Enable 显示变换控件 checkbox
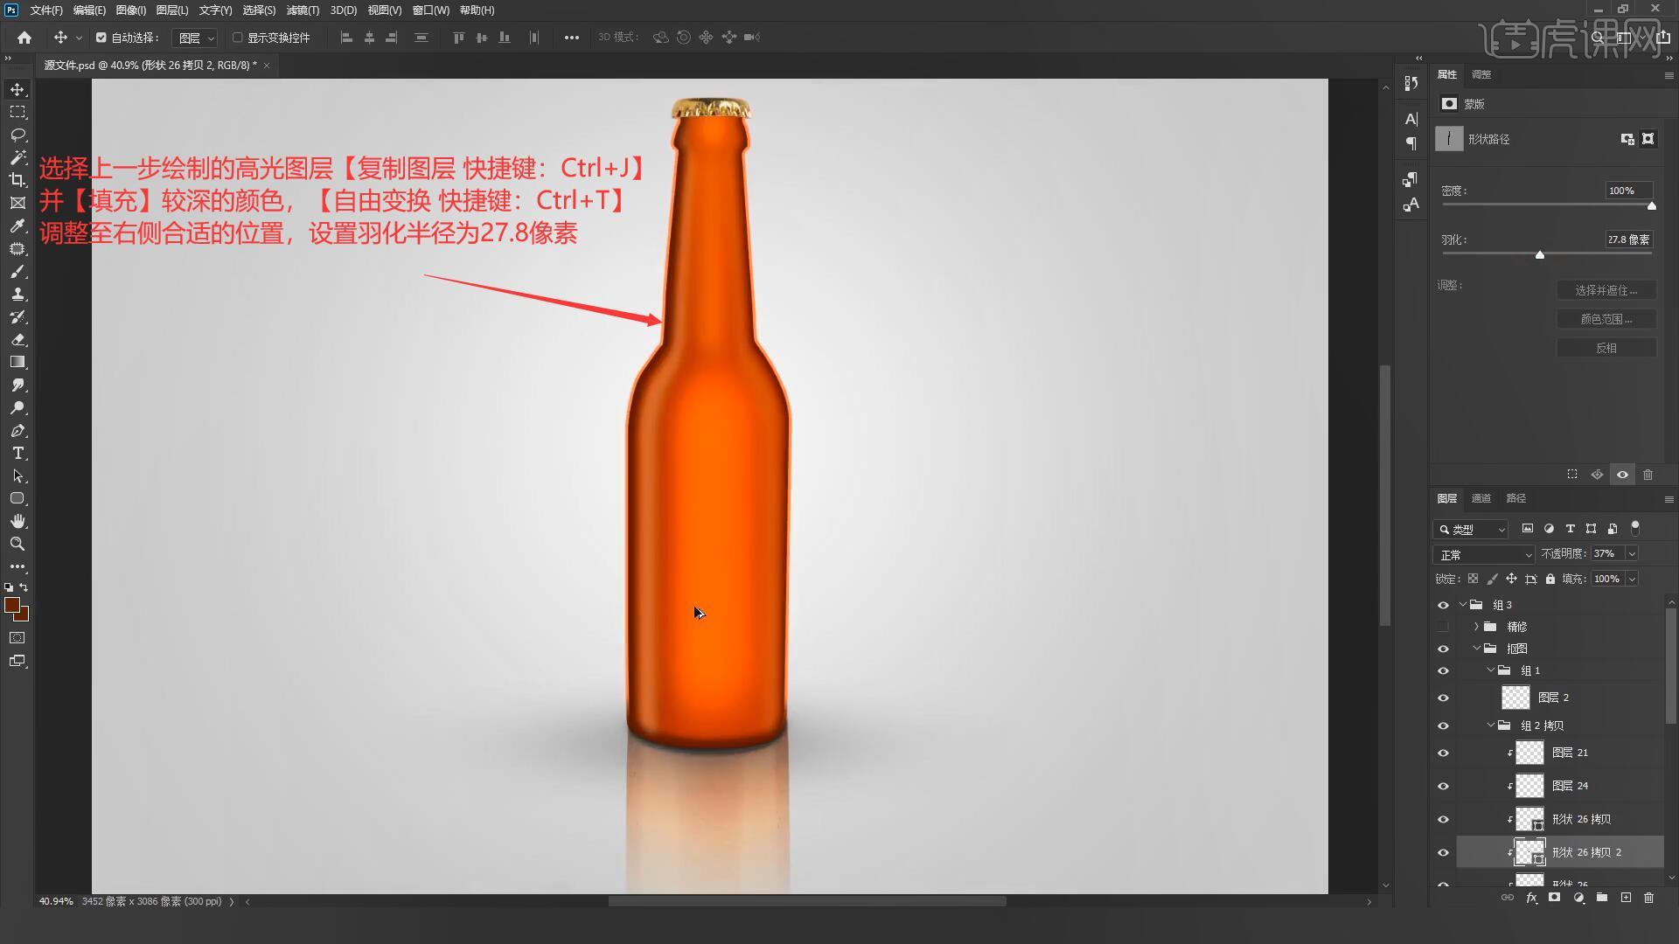The image size is (1679, 944). point(237,38)
